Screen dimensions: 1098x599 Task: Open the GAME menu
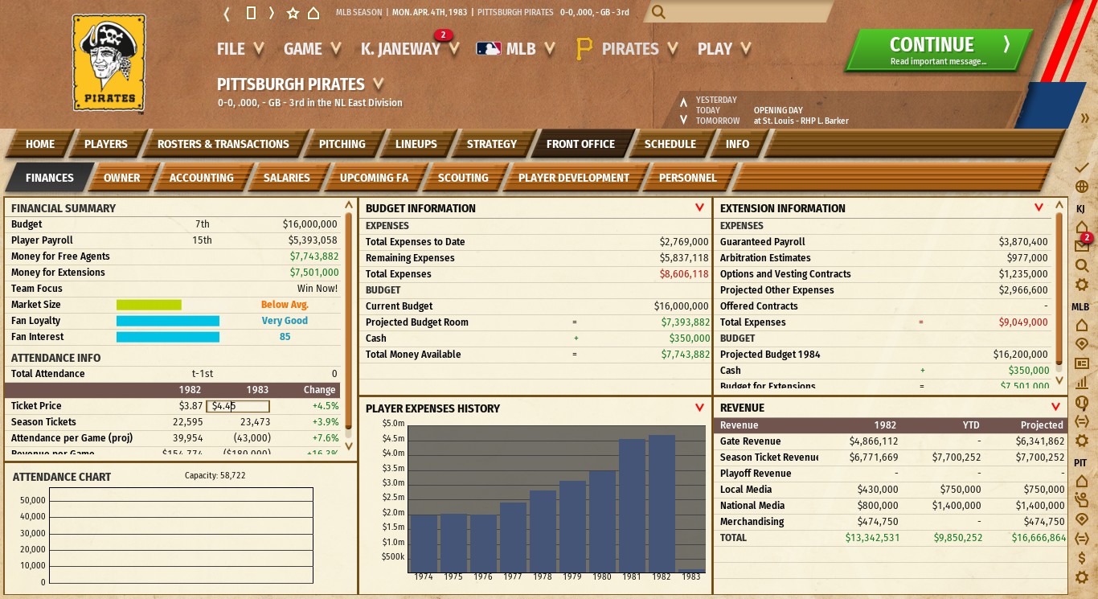point(312,49)
